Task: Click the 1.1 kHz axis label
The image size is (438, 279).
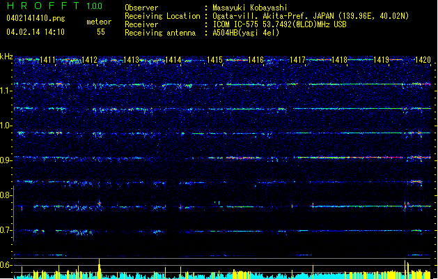Action: click(x=6, y=91)
